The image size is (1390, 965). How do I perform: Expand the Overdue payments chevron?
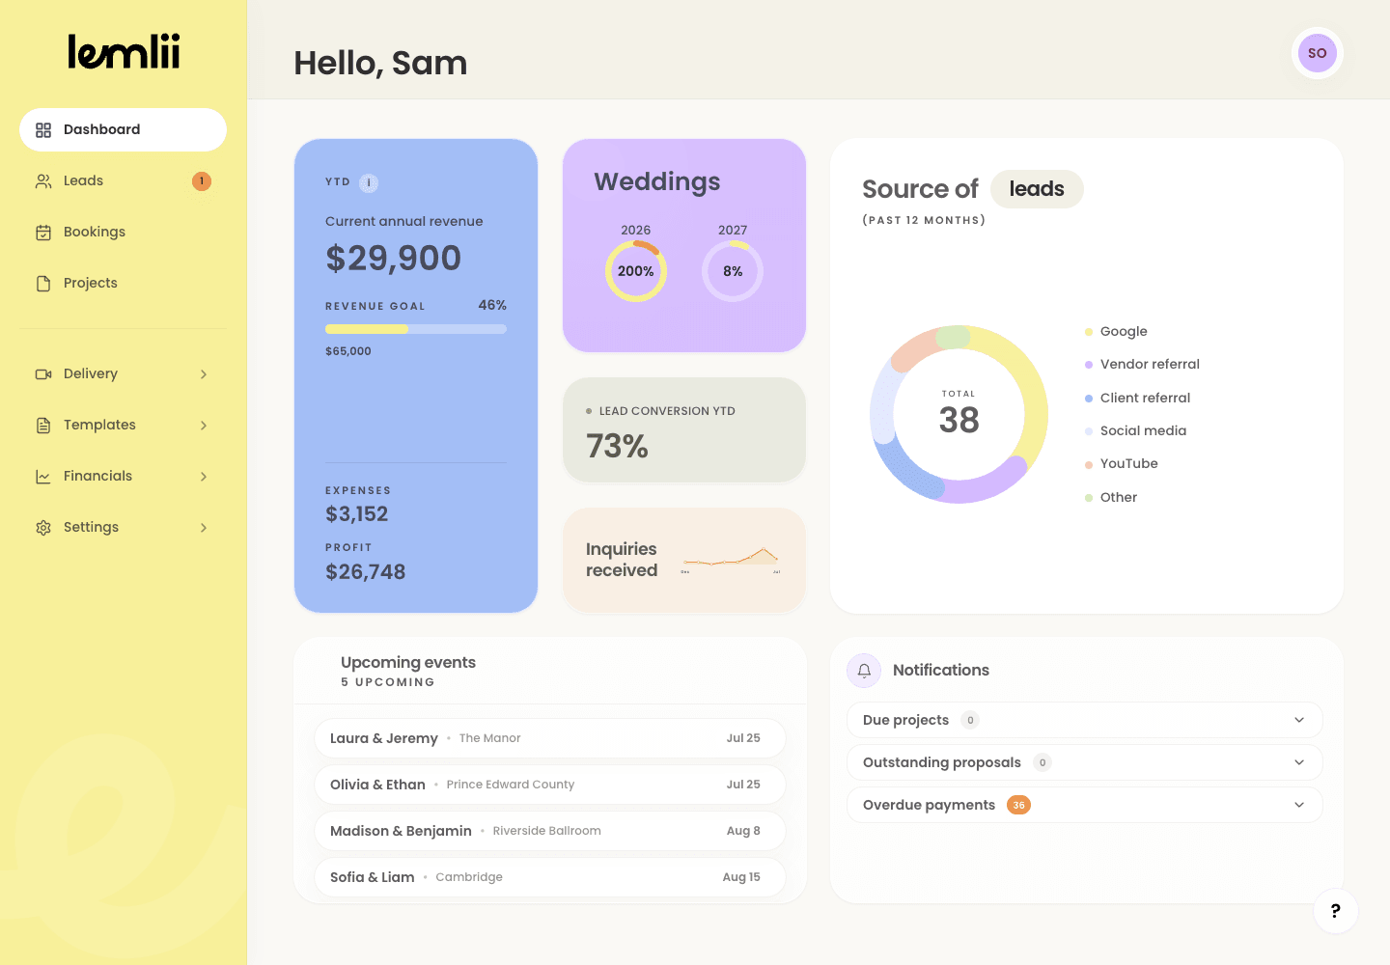click(1299, 805)
